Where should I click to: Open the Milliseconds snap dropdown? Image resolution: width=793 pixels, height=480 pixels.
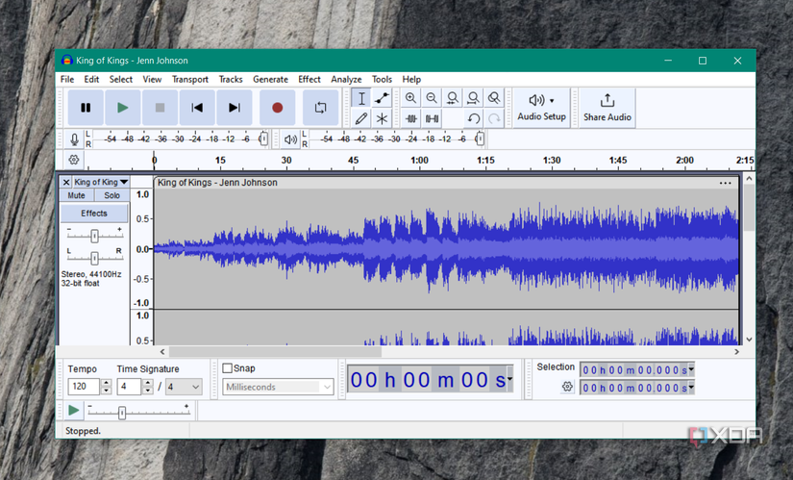coord(278,387)
